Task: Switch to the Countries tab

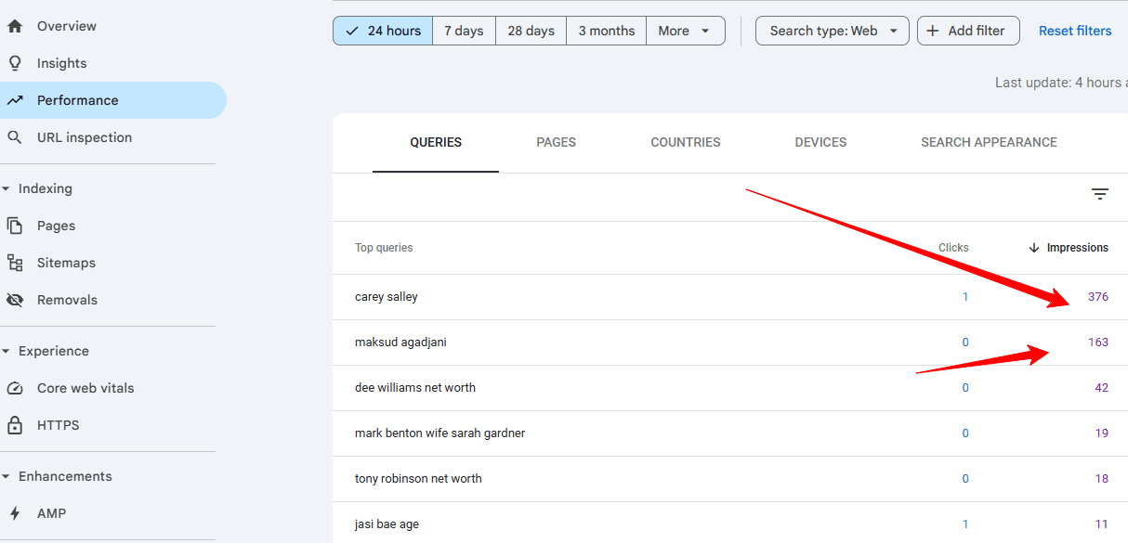Action: 686,142
